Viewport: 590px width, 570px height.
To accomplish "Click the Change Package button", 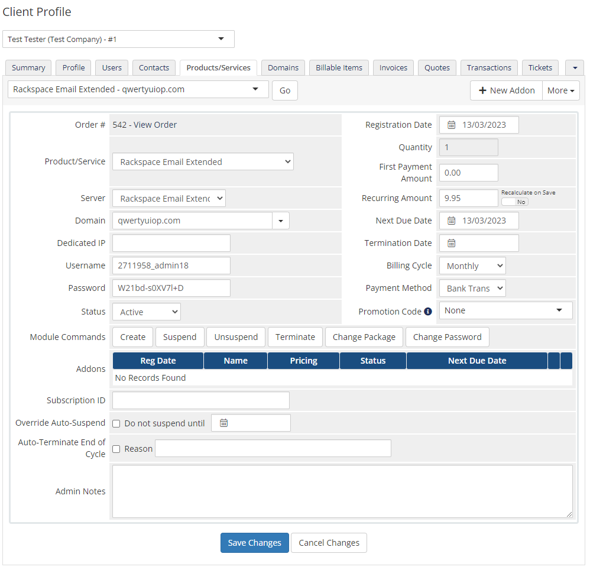I will (x=364, y=337).
